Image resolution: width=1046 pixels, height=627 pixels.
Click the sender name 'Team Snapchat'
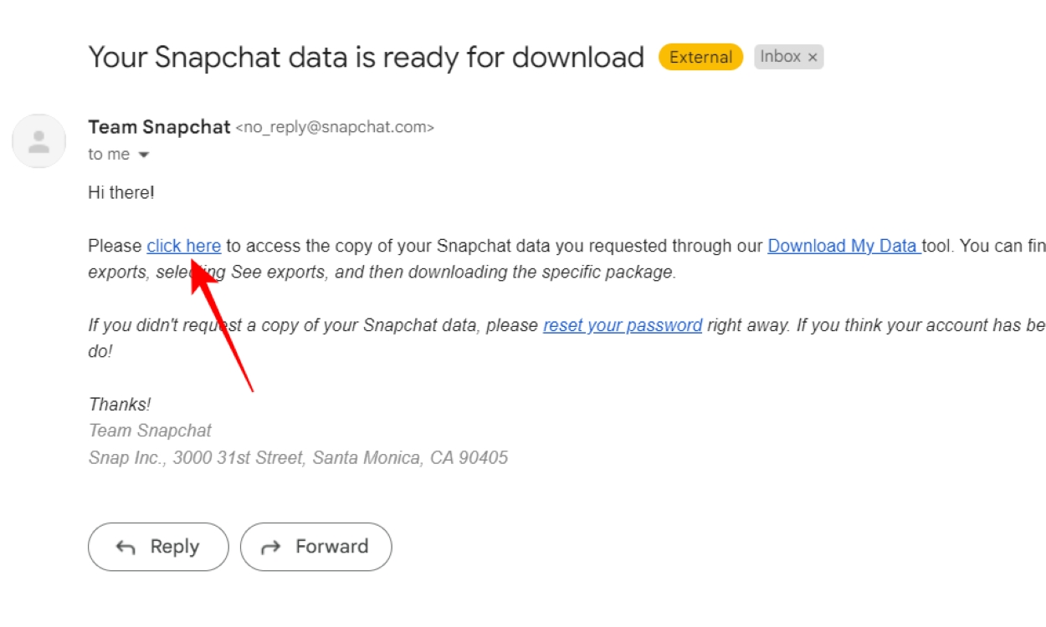point(159,126)
